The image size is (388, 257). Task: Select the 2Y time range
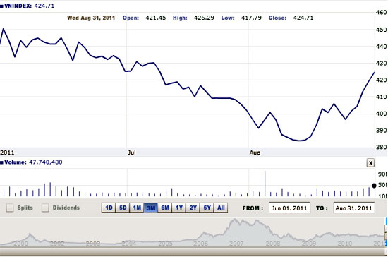pyautogui.click(x=193, y=208)
